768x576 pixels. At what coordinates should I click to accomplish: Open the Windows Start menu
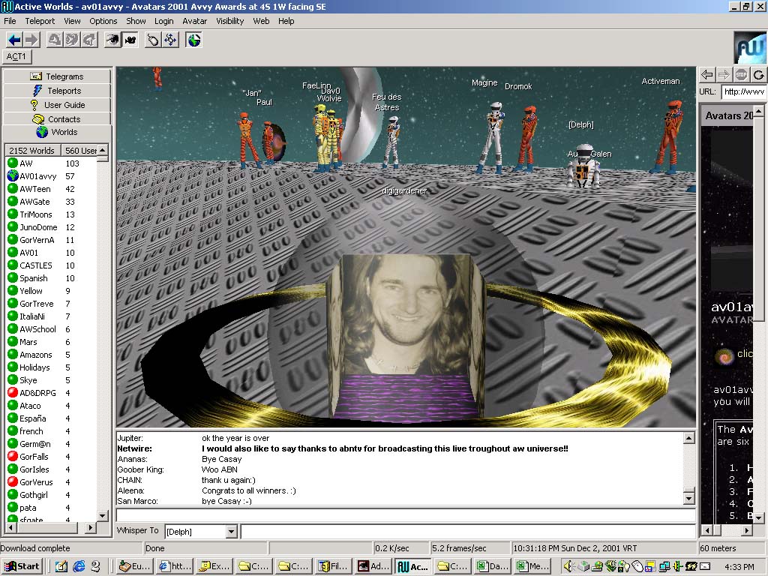[22, 566]
